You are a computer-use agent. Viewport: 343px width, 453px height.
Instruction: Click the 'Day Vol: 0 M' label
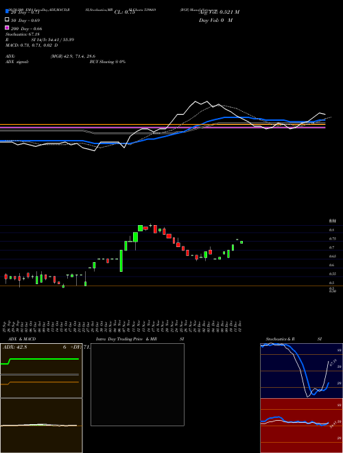(x=215, y=21)
